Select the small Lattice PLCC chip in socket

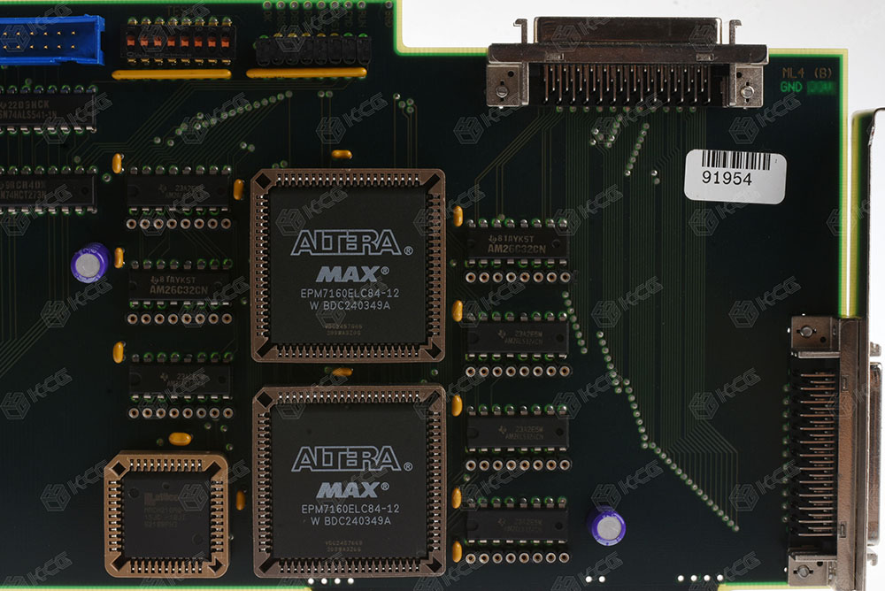tap(166, 514)
